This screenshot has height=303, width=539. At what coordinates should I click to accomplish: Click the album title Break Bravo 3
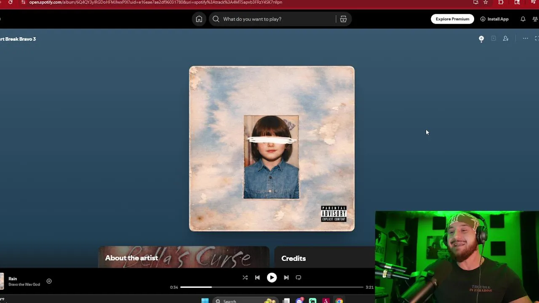18,39
